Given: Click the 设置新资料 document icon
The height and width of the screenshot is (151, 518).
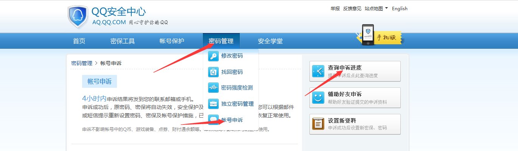Looking at the screenshot, I should [x=318, y=124].
